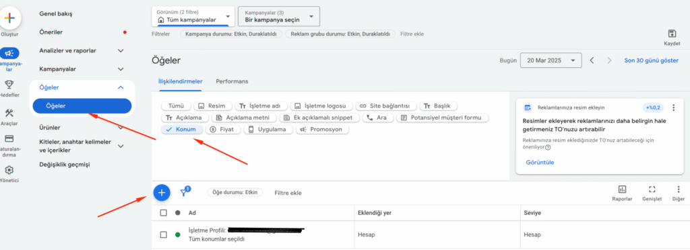Open Diğer three-dot menu
Viewport: 690px width, 250px height.
click(x=679, y=189)
